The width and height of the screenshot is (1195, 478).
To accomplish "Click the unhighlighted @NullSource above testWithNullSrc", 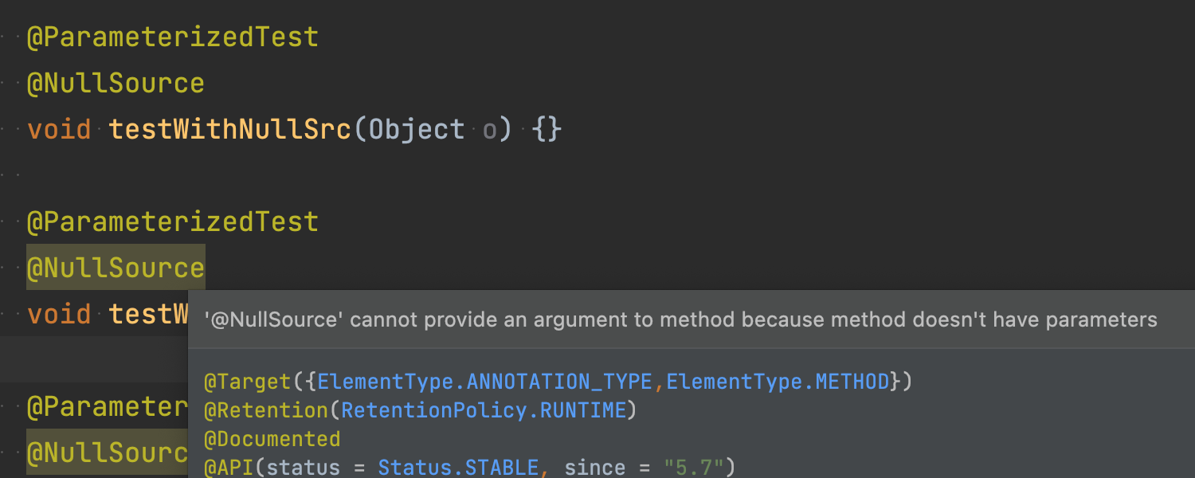I will [116, 84].
